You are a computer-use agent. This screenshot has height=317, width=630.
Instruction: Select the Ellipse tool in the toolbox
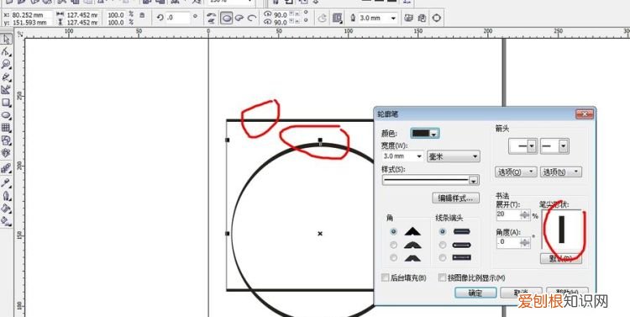[6, 115]
